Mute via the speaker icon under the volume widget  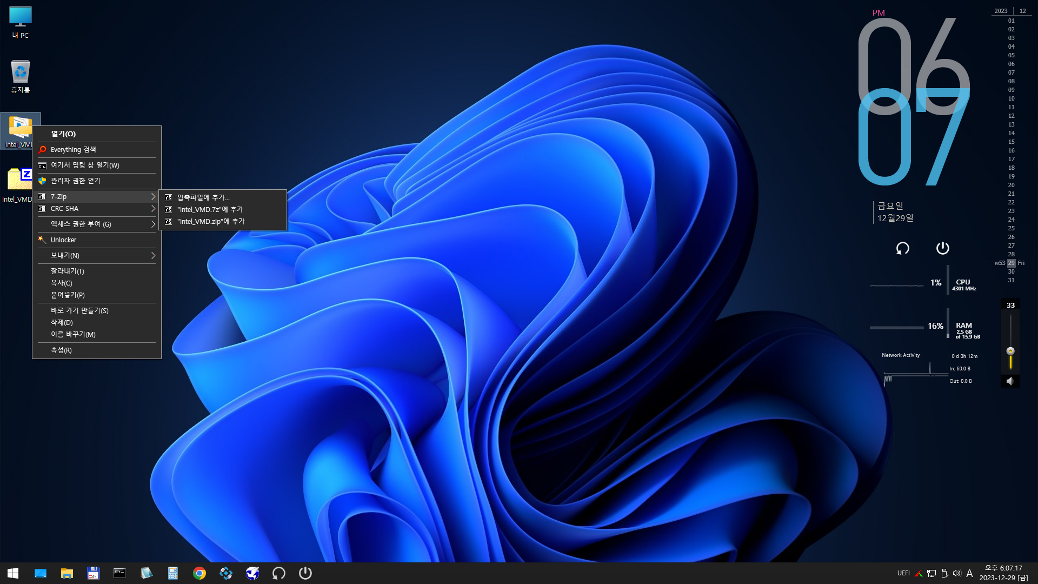1010,381
